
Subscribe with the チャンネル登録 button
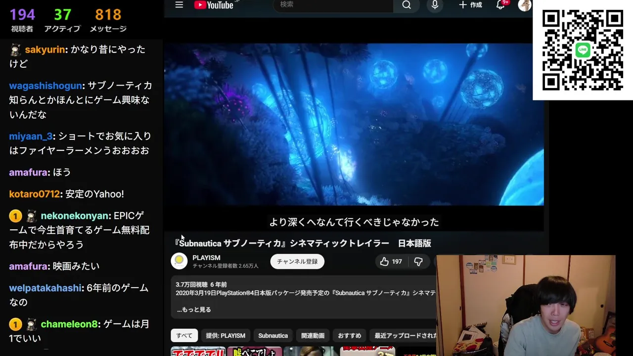(x=297, y=262)
